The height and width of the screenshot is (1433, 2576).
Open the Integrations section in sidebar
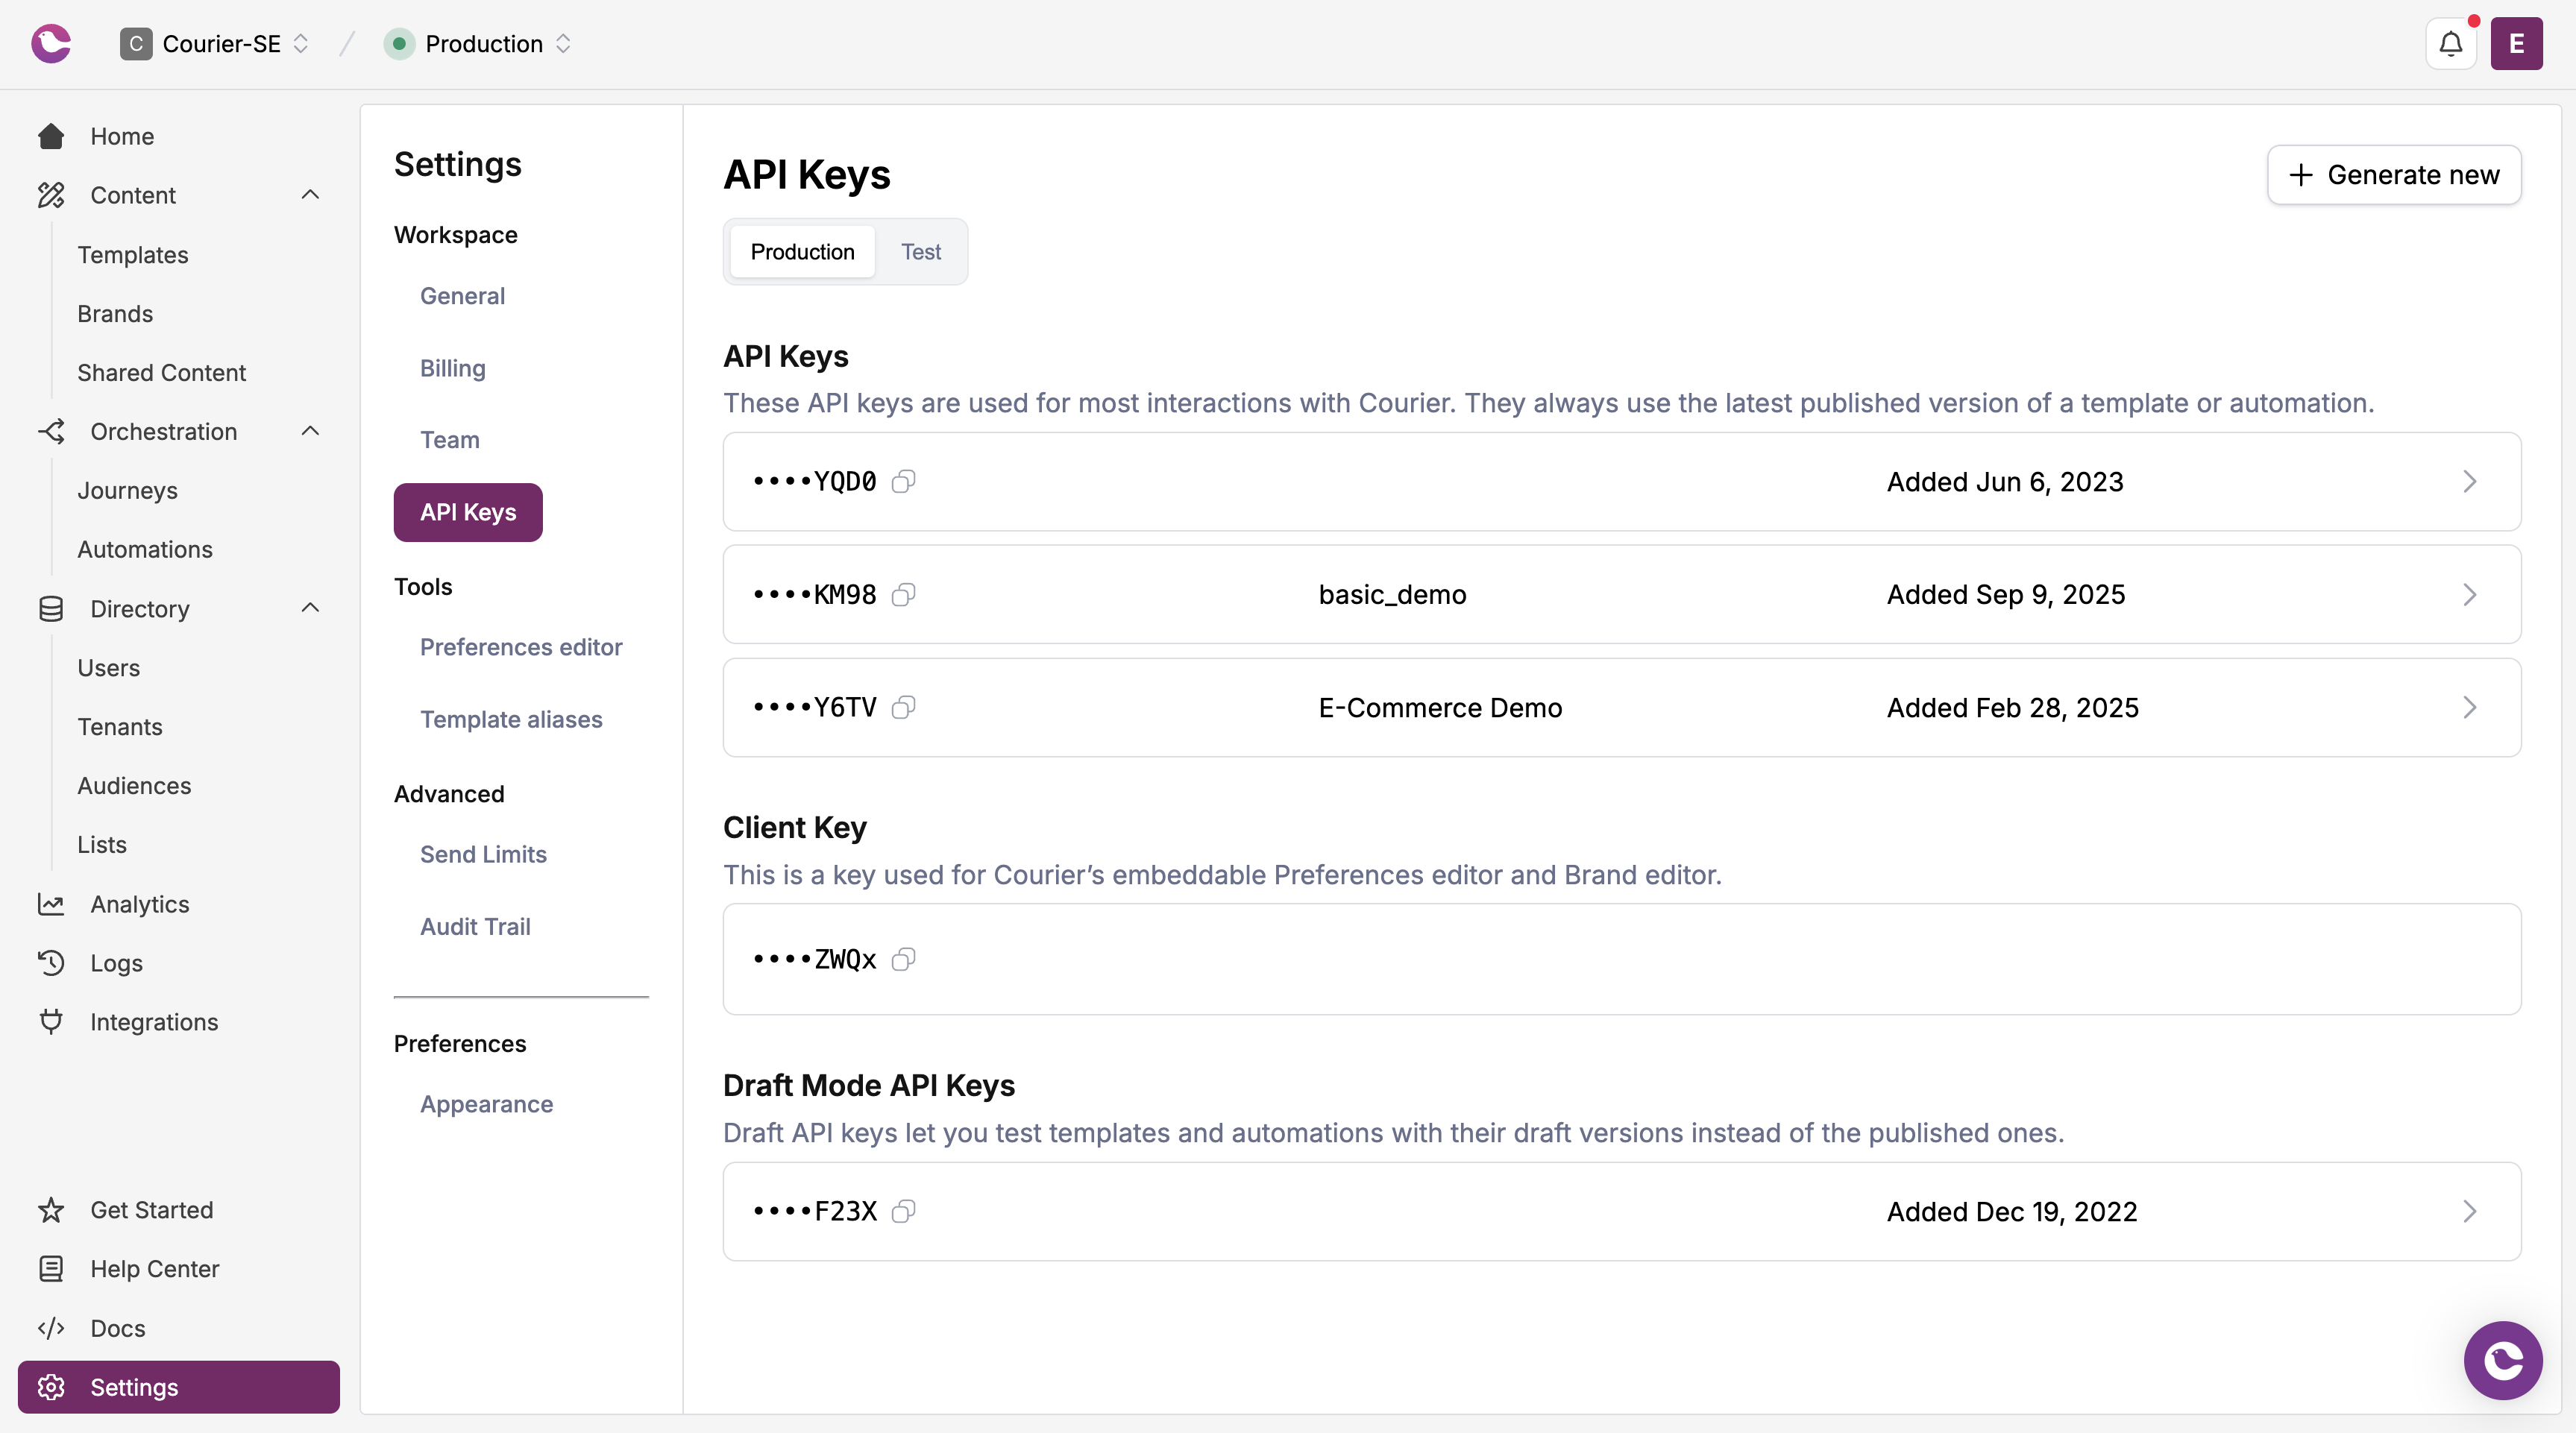(x=154, y=1021)
